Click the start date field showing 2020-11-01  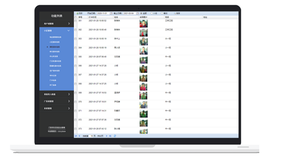[103, 13]
